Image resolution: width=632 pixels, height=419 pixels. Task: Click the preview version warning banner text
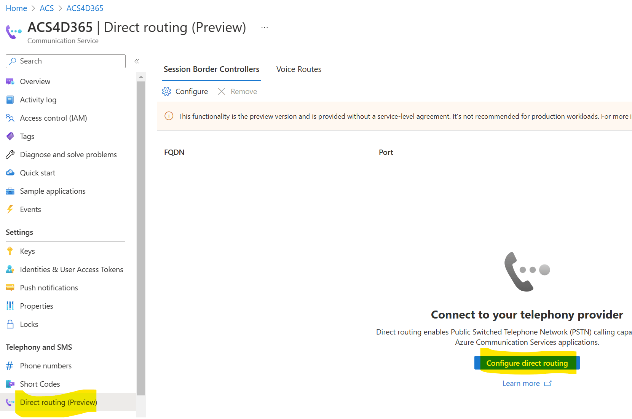[405, 116]
